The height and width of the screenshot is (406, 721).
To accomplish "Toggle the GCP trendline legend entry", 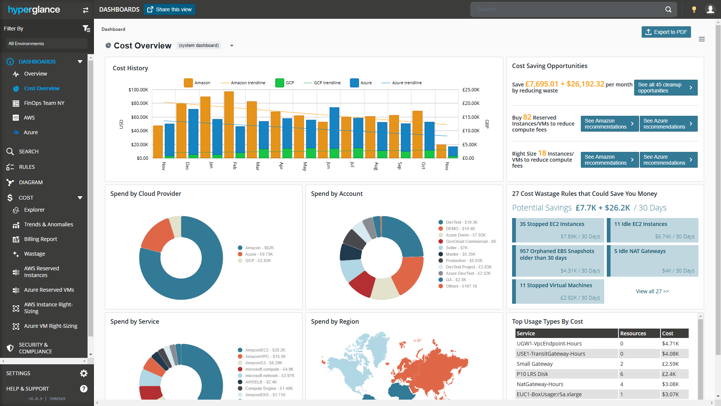I will coord(322,83).
